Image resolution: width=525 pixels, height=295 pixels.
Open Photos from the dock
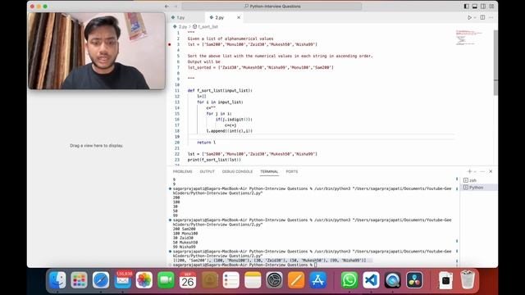[144, 280]
